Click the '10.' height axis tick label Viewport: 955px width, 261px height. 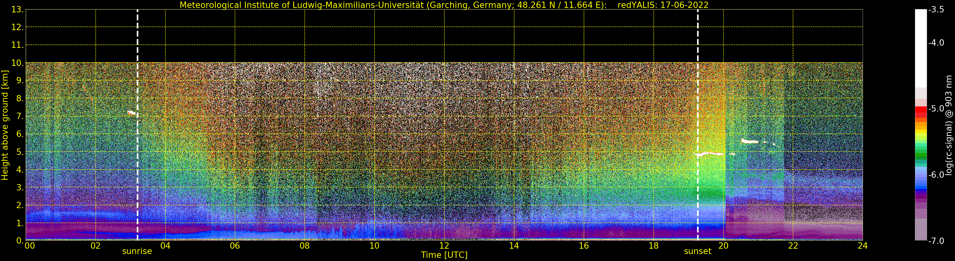pyautogui.click(x=17, y=63)
